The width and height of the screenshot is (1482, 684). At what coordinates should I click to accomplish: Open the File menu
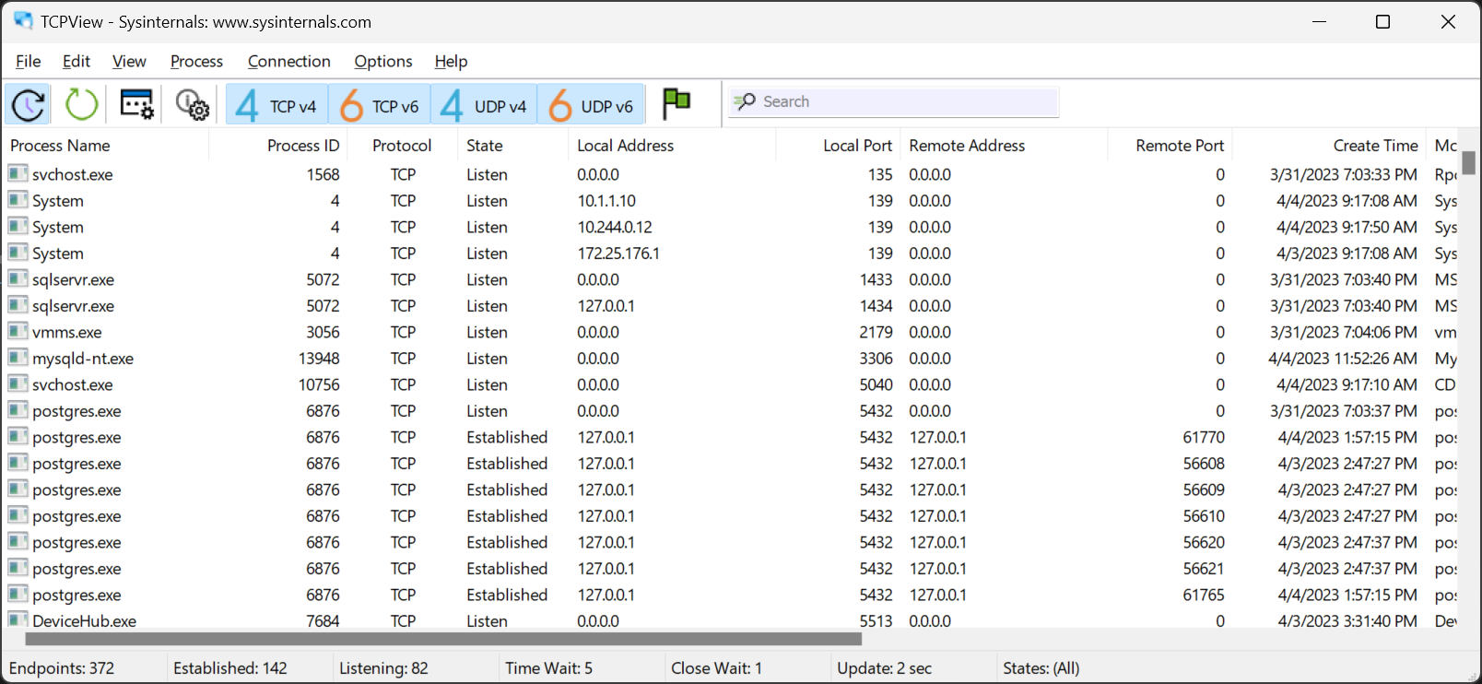pos(29,61)
